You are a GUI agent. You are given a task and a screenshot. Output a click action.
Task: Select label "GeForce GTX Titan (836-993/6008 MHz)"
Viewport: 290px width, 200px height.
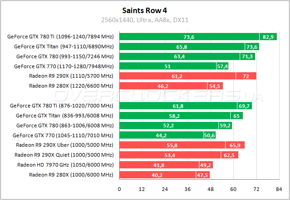coord(64,116)
